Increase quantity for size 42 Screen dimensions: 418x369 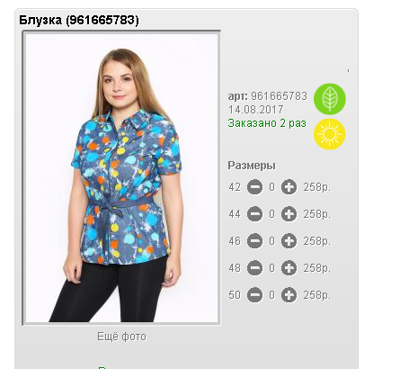pyautogui.click(x=289, y=187)
